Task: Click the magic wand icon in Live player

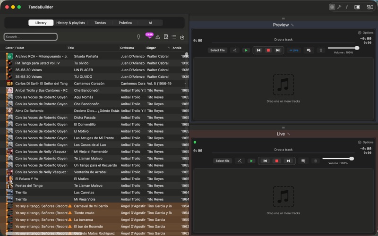Action: point(240,161)
